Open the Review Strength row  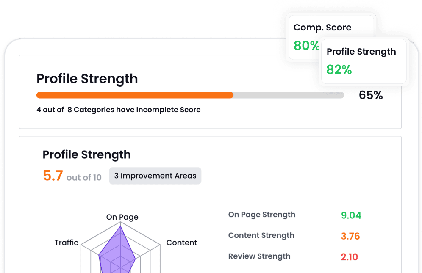coord(259,256)
